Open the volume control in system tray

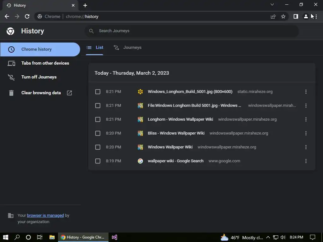pos(283,237)
